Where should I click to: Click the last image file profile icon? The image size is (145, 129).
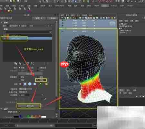coord(41,84)
